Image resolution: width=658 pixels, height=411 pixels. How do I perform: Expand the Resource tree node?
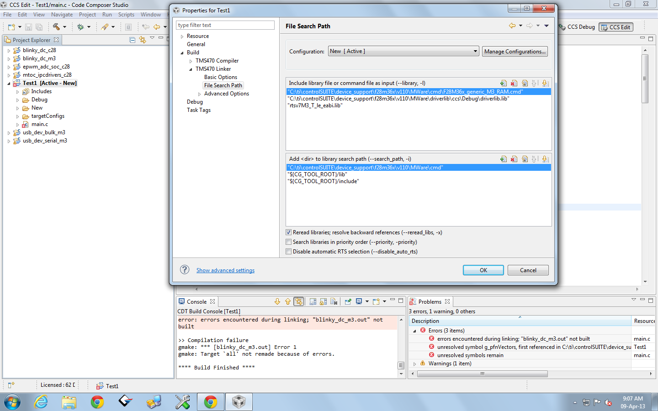pyautogui.click(x=182, y=37)
